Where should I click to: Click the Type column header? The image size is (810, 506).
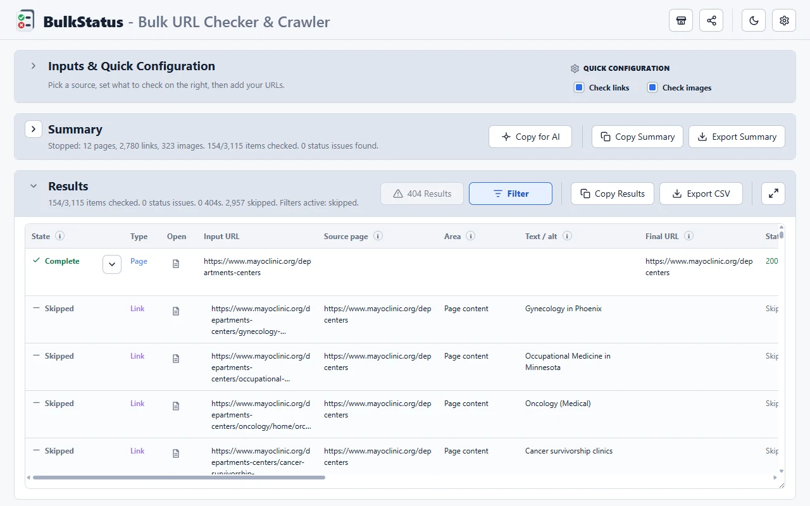139,237
